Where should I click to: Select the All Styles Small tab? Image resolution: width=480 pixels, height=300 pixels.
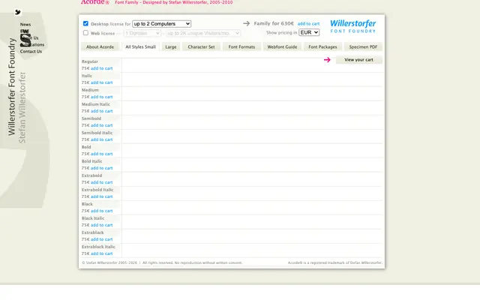[140, 46]
